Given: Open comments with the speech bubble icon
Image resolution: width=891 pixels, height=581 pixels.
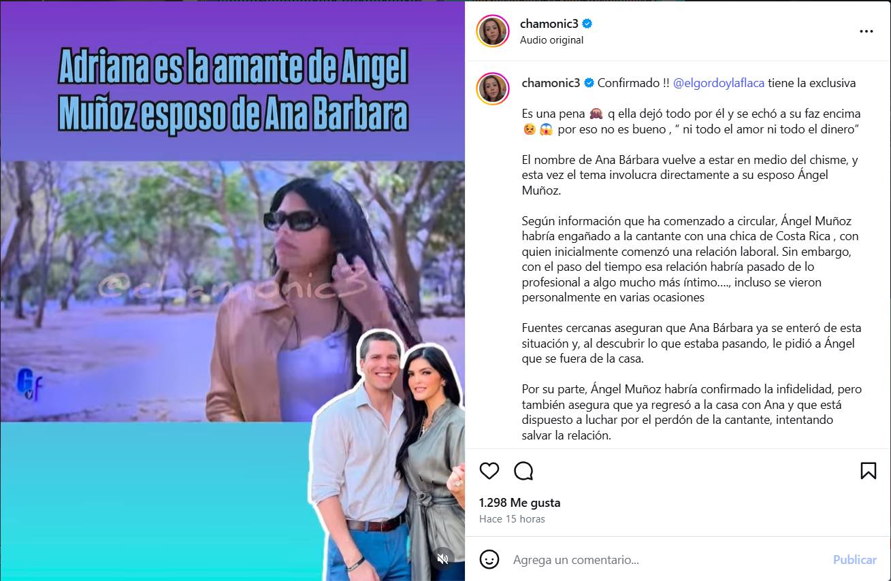Looking at the screenshot, I should [523, 471].
